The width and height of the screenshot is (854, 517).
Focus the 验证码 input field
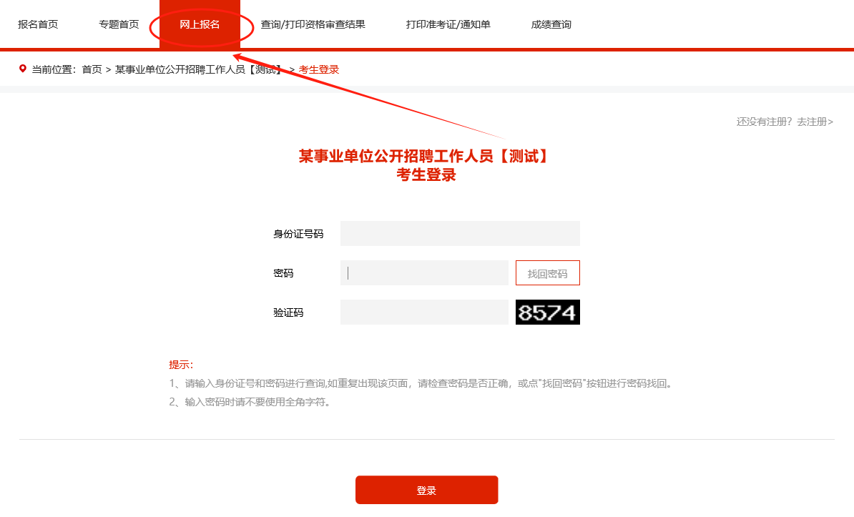point(424,312)
